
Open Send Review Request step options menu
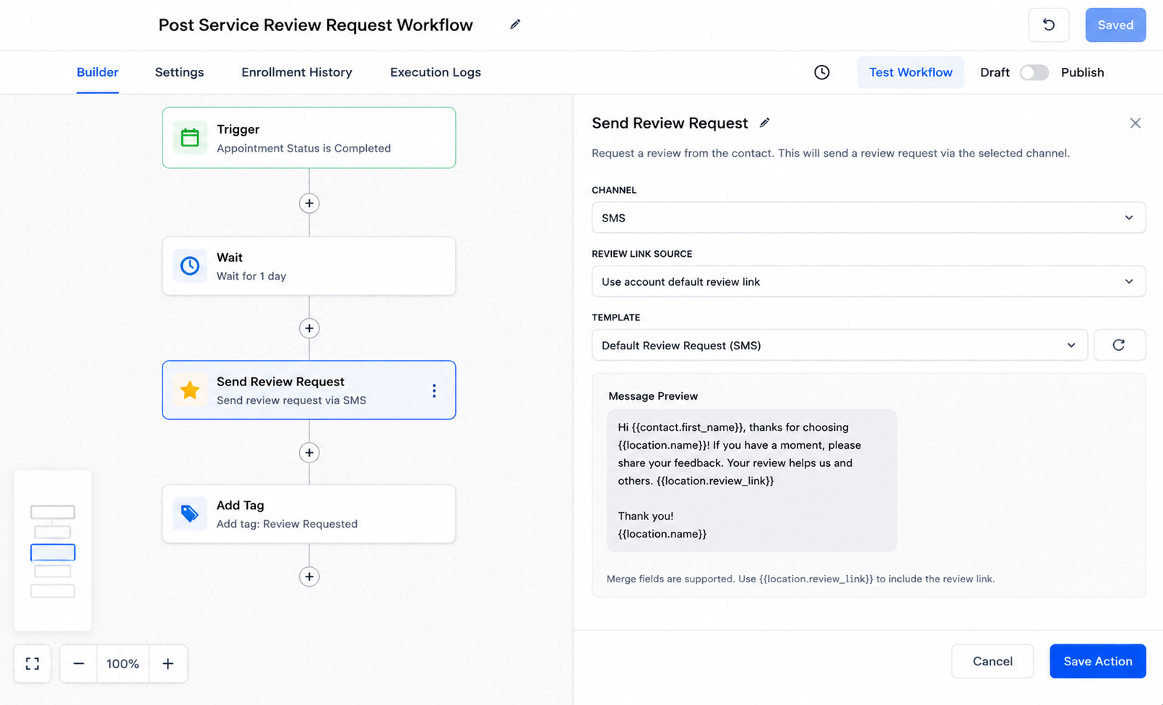434,390
